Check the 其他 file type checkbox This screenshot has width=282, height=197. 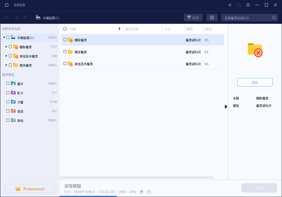click(8, 120)
